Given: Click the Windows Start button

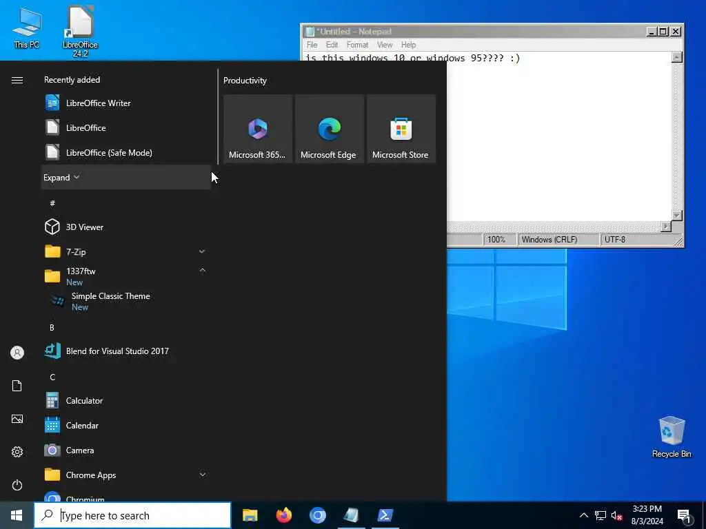Looking at the screenshot, I should click(17, 515).
